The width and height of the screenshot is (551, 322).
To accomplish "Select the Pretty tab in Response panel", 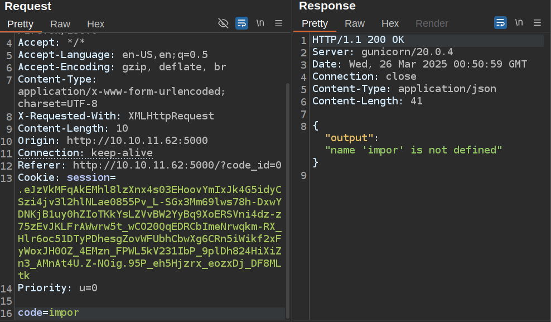I will pyautogui.click(x=315, y=23).
